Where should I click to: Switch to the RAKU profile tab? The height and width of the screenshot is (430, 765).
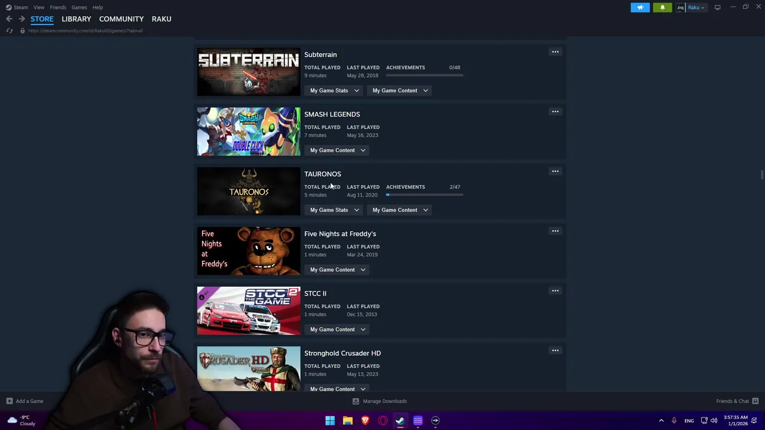161,19
